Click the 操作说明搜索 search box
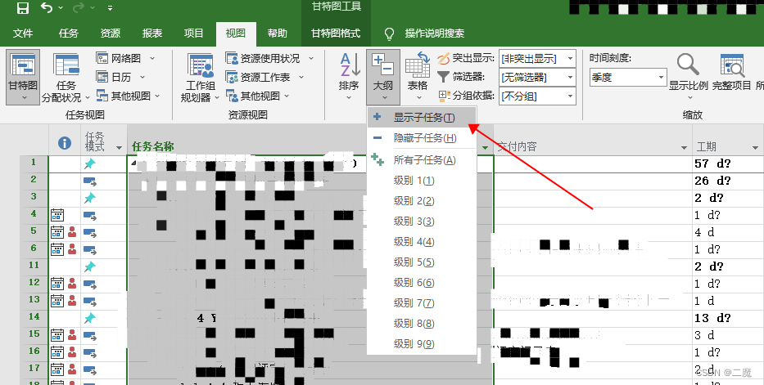The image size is (764, 385). (x=435, y=34)
